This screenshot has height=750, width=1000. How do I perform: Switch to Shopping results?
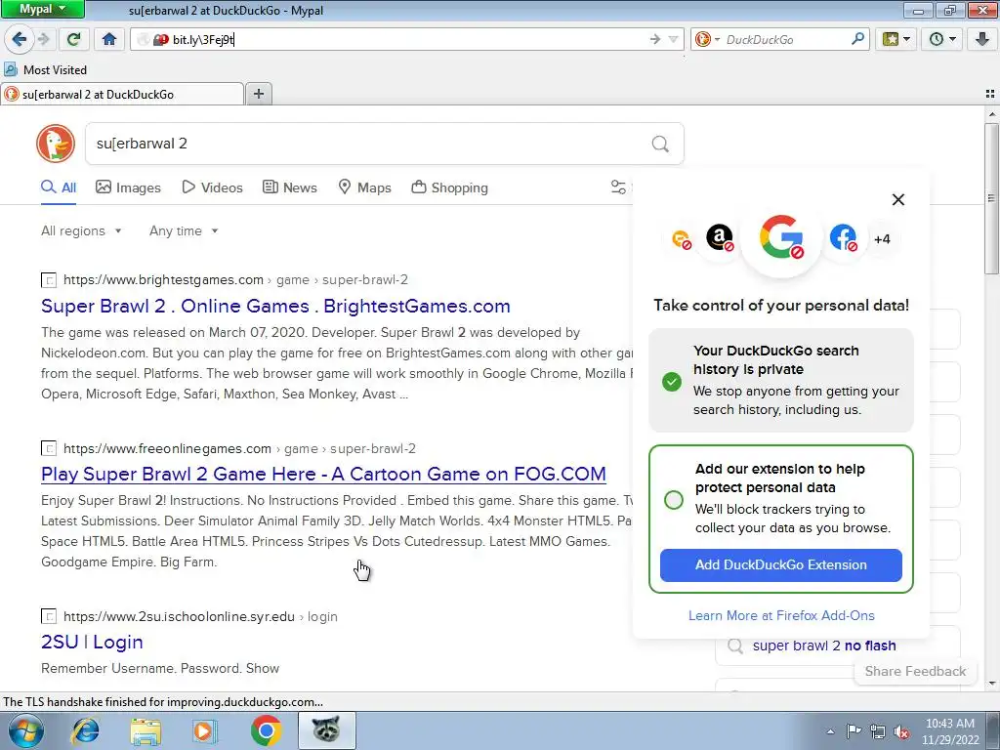[x=449, y=187]
